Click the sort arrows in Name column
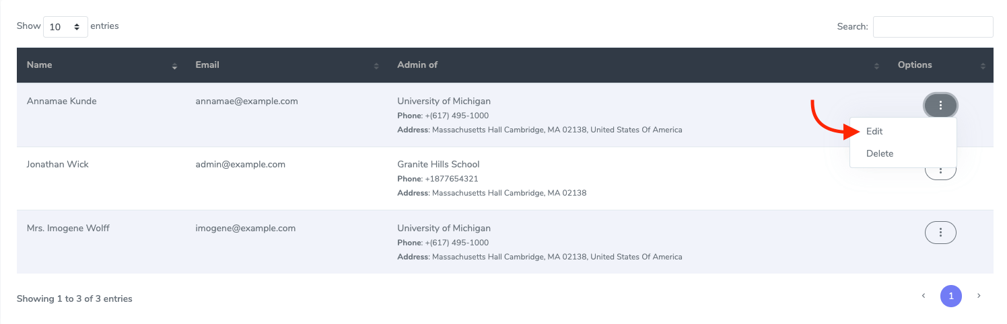 click(x=174, y=66)
